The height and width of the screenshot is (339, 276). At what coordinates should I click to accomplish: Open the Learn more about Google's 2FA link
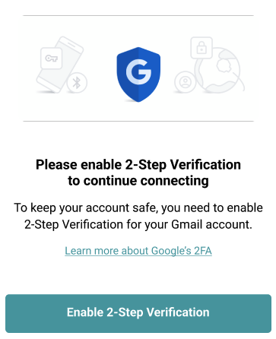(x=138, y=251)
